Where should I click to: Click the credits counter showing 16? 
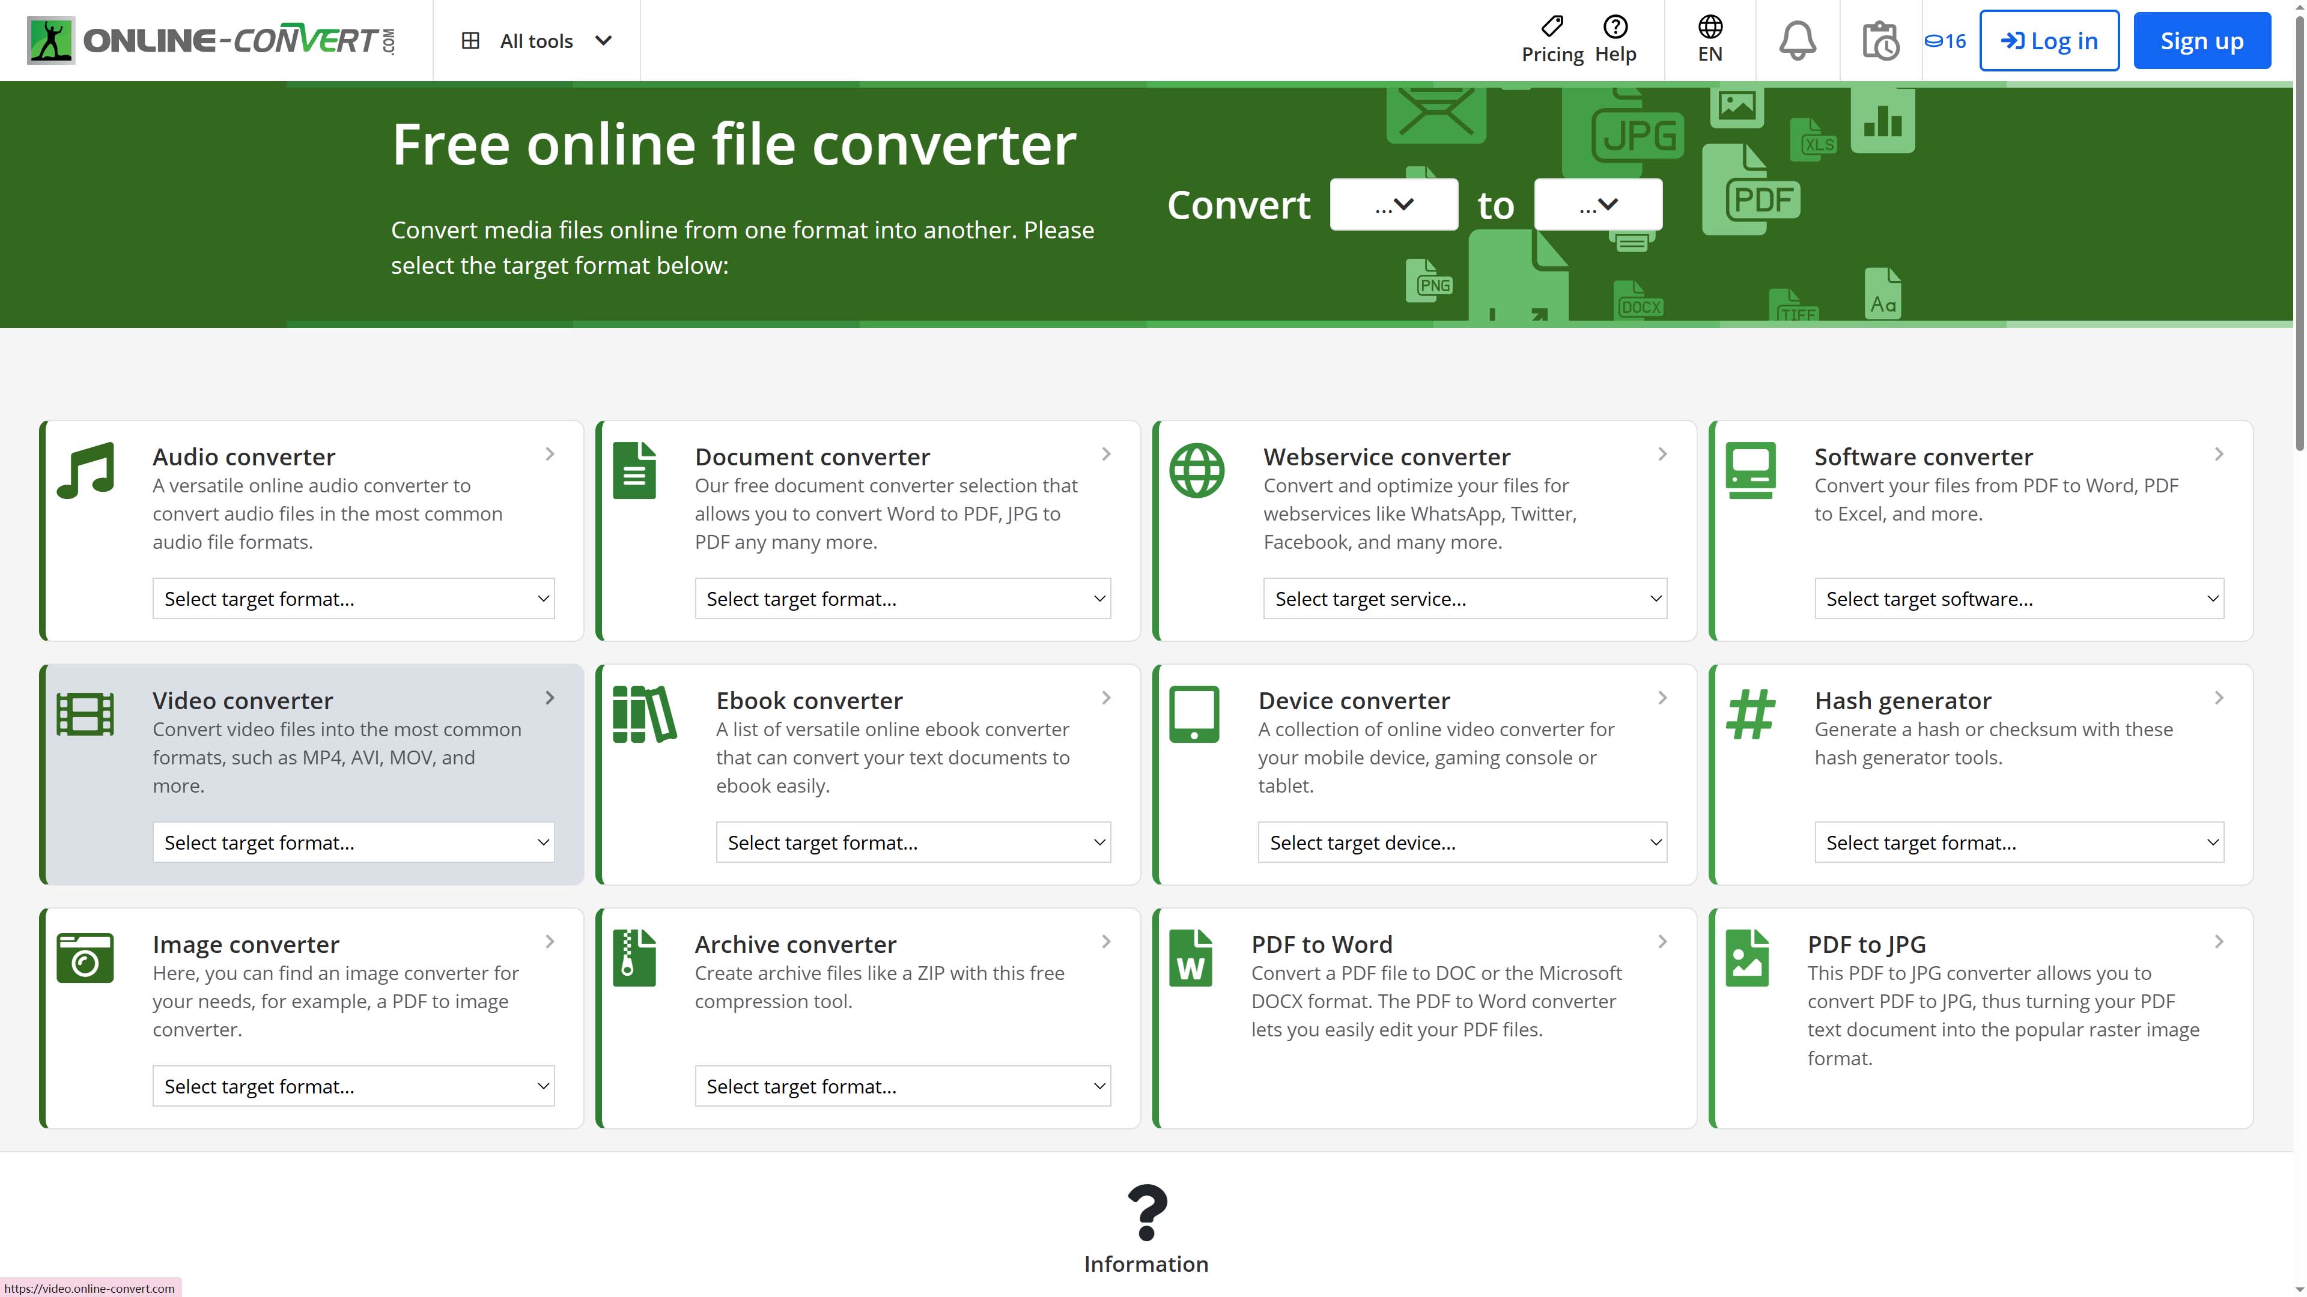coord(1945,40)
